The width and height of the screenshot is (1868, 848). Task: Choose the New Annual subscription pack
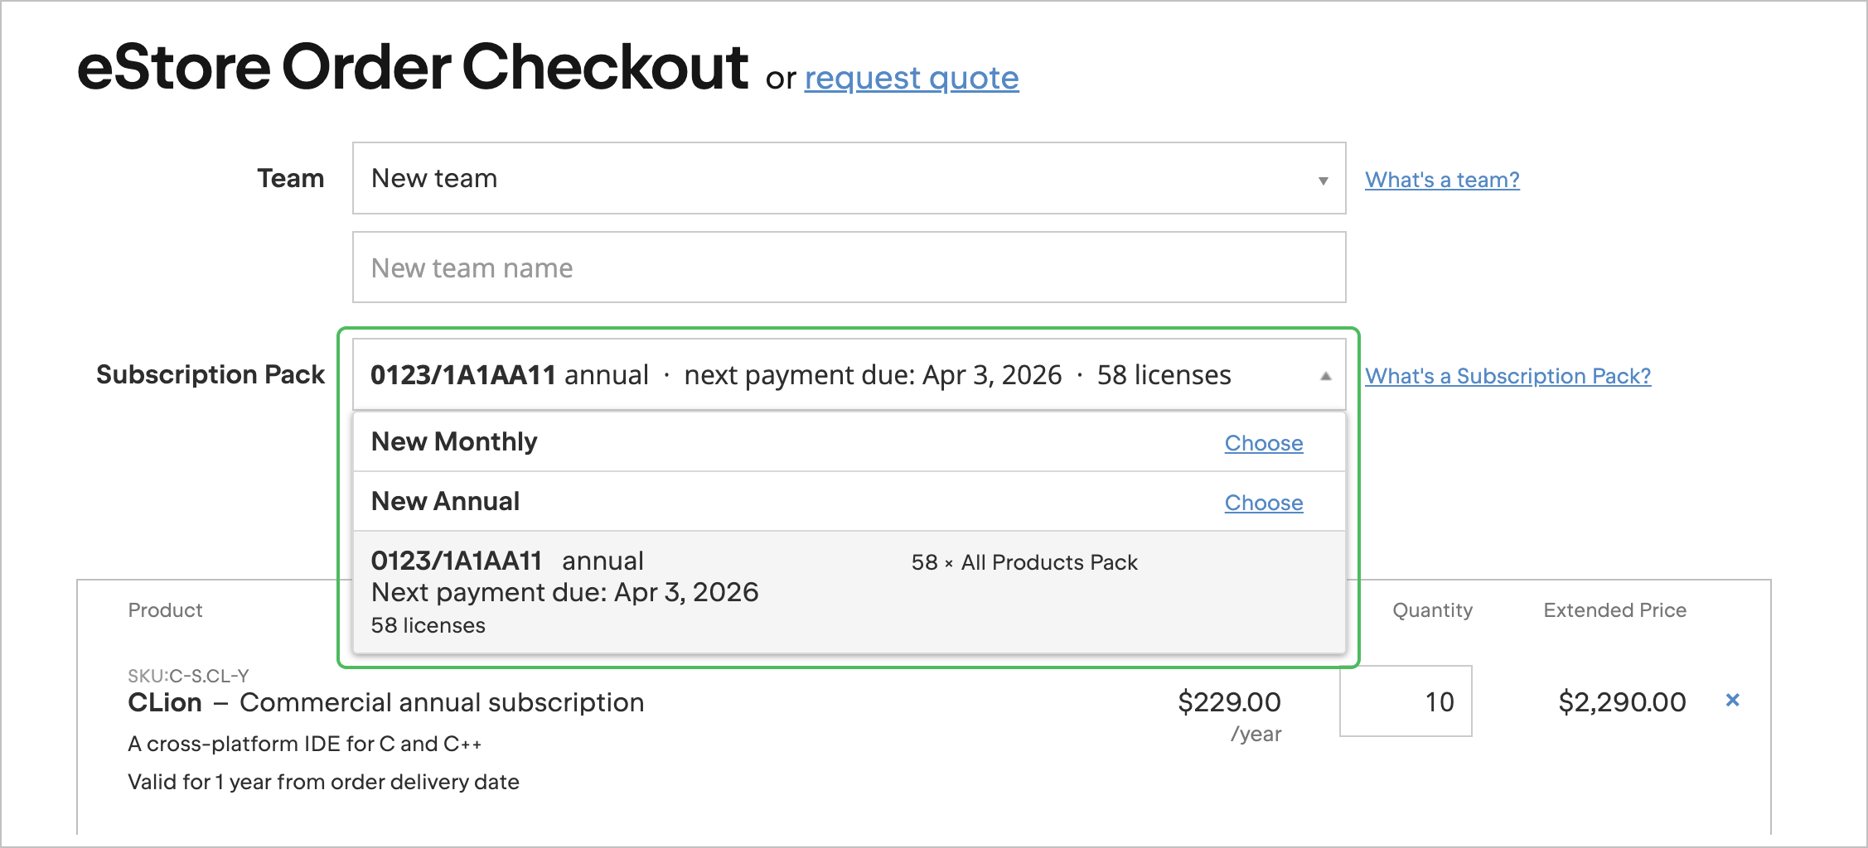[x=1263, y=503]
